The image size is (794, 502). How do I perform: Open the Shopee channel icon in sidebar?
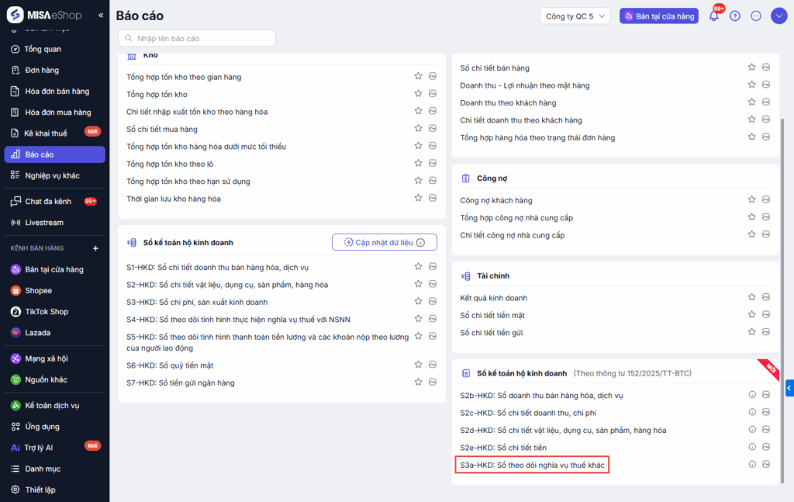pos(16,291)
